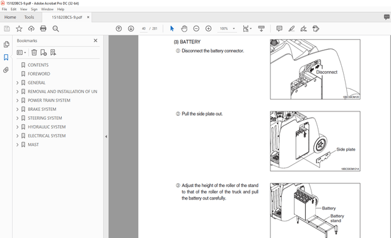Click the upload to cloud icon
The width and height of the screenshot is (391, 238).
pyautogui.click(x=31, y=28)
